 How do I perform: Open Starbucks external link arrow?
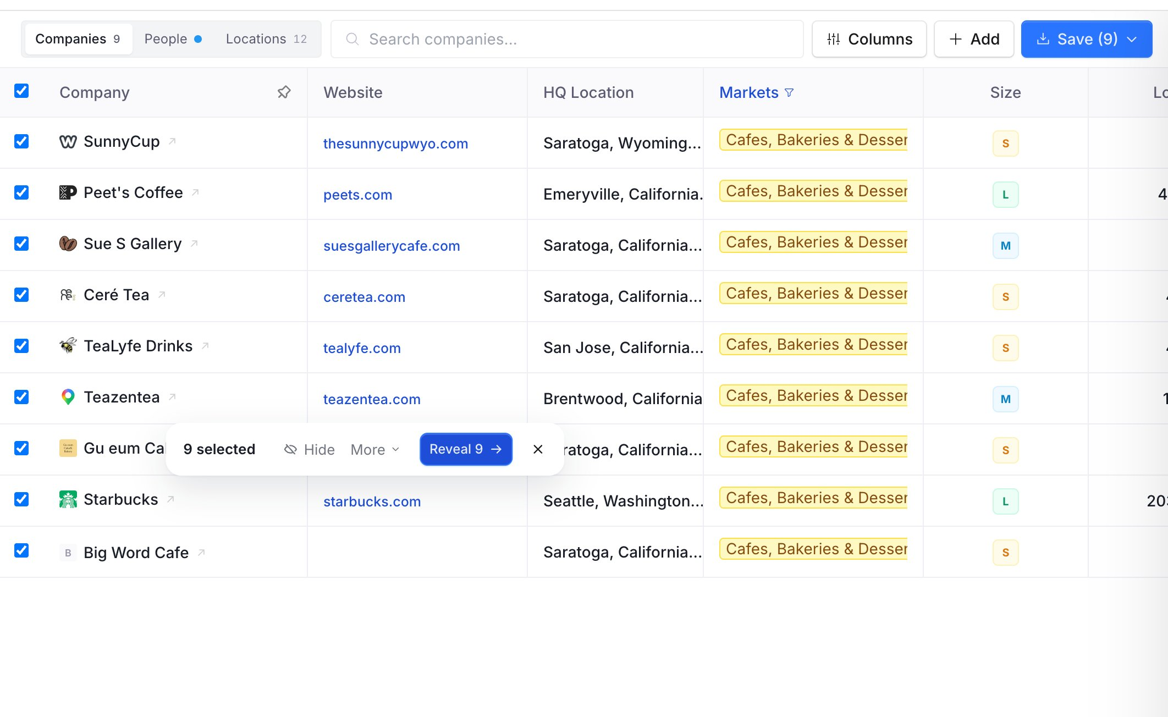pyautogui.click(x=170, y=499)
